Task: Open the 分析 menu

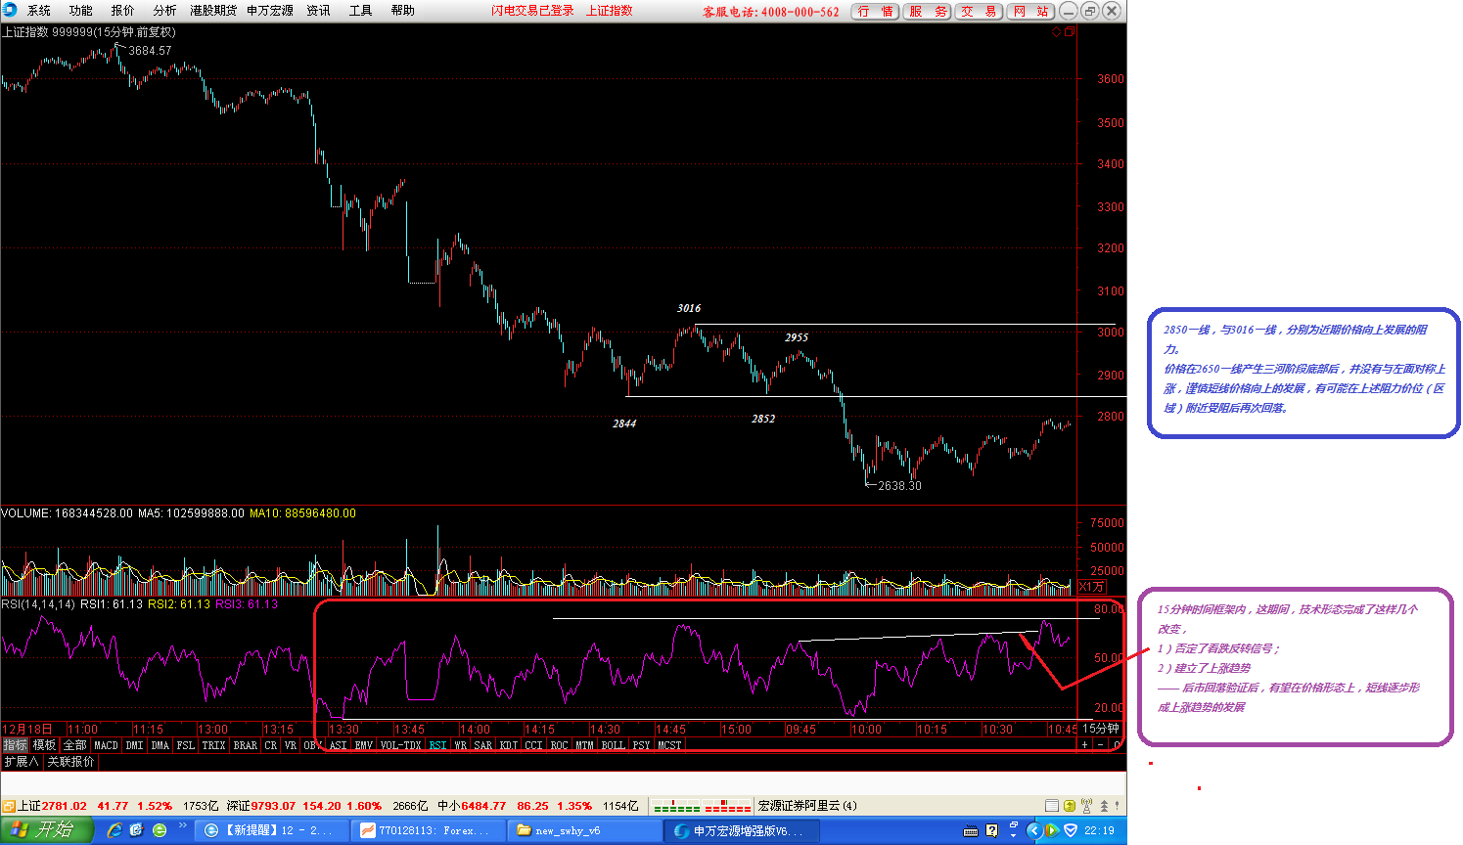Action: point(165,11)
